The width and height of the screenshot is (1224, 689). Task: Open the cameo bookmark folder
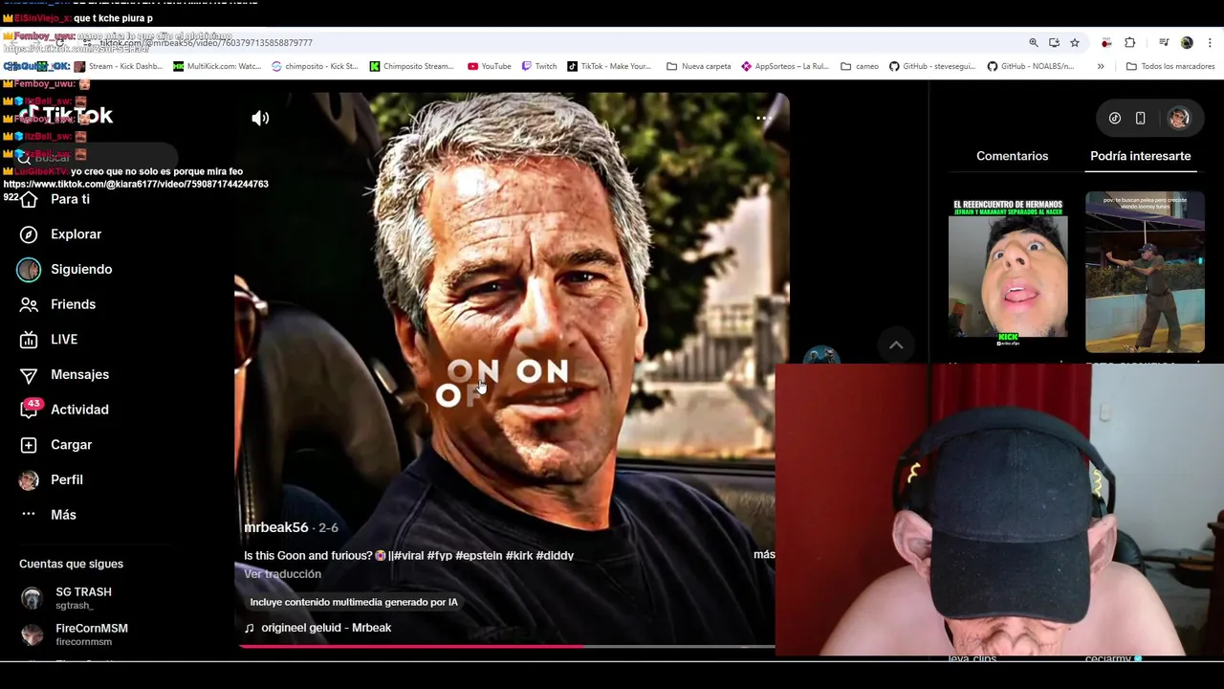click(860, 66)
